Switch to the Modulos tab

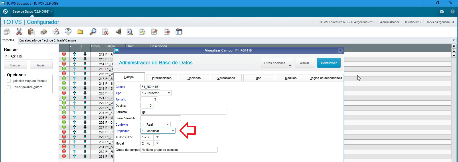pyautogui.click(x=291, y=78)
